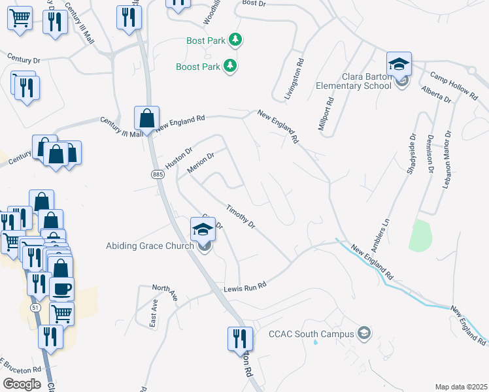Open the grocery cart marker below the coffee cup
This screenshot has height=392, width=489.
61,314
